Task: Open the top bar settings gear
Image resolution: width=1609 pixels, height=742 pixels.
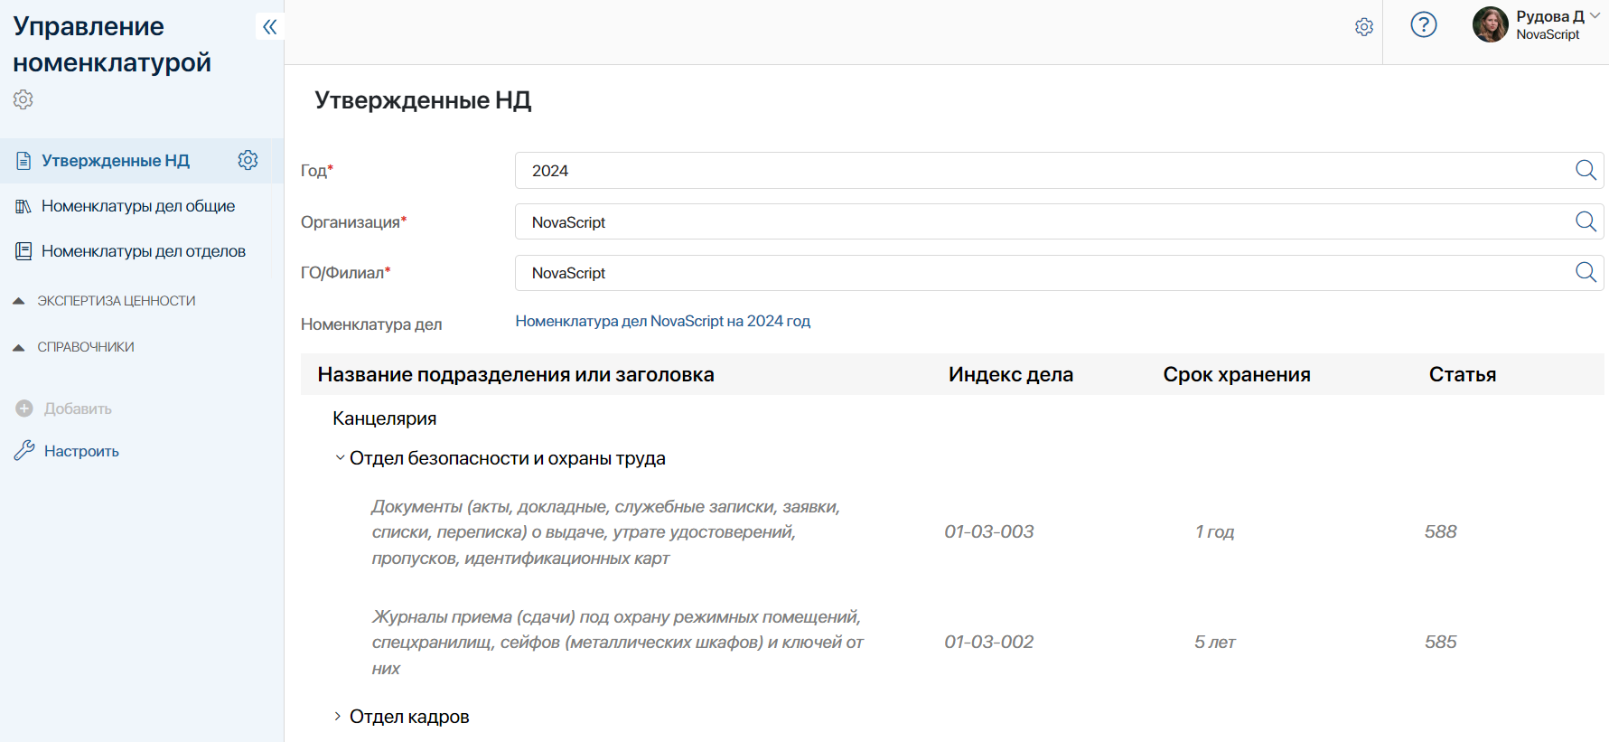Action: coord(1364,27)
